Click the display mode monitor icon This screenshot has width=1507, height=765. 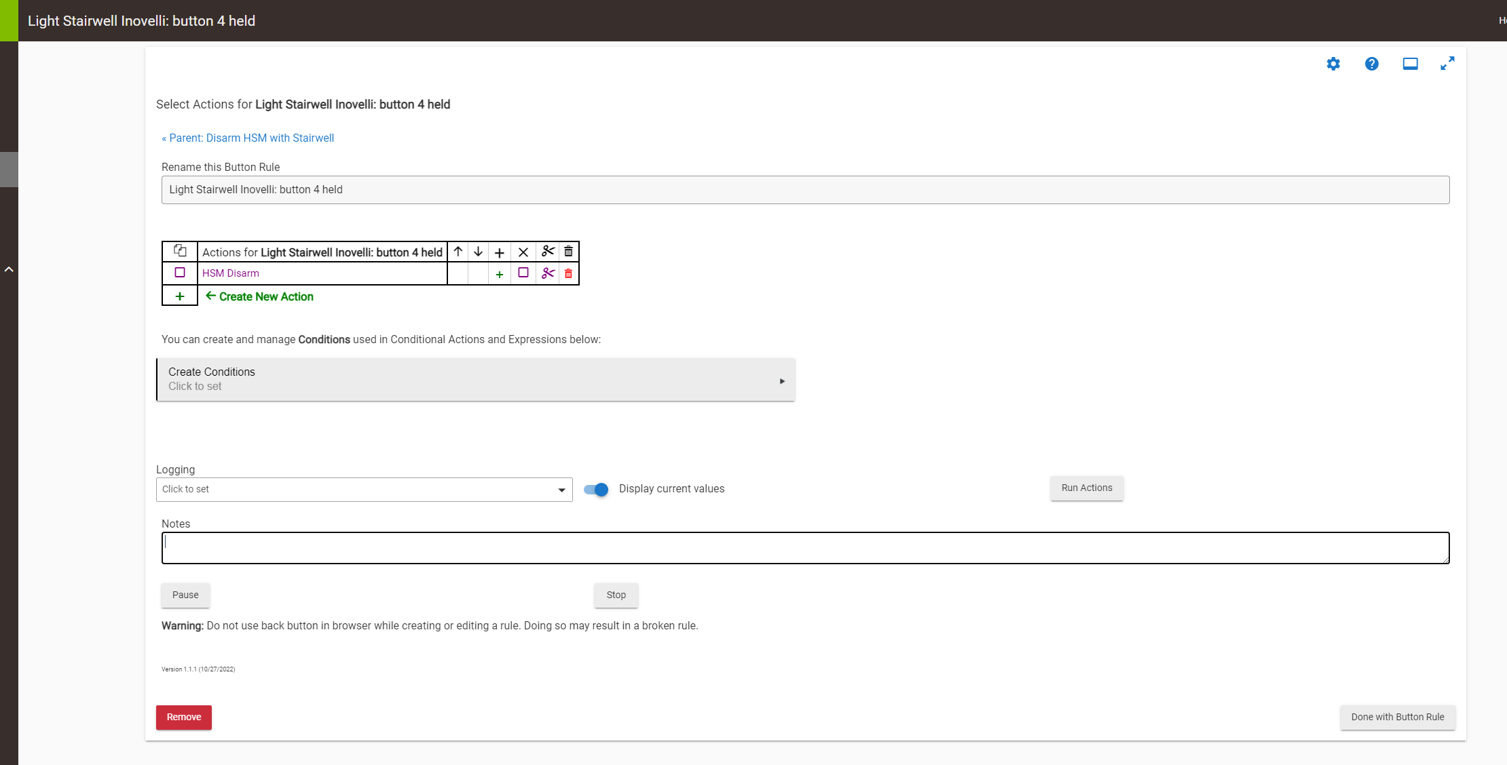click(x=1410, y=64)
